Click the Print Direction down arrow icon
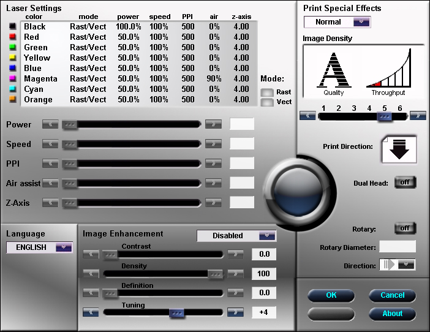The width and height of the screenshot is (430, 332). (399, 148)
